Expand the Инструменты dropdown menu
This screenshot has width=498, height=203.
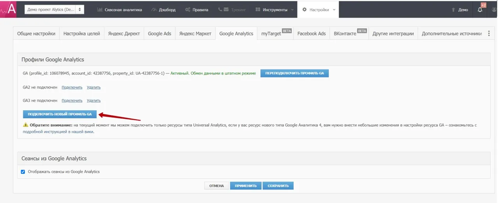(275, 10)
